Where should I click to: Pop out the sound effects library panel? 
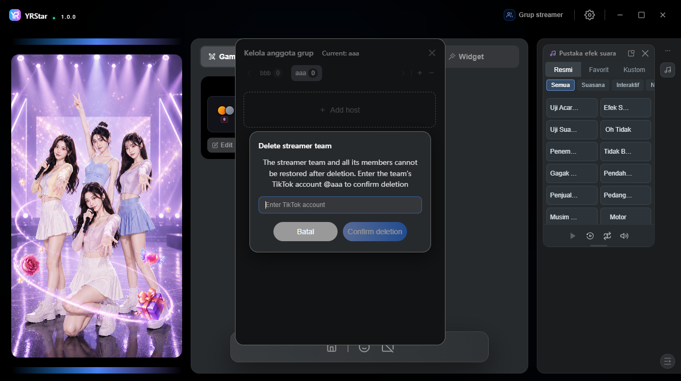[631, 53]
